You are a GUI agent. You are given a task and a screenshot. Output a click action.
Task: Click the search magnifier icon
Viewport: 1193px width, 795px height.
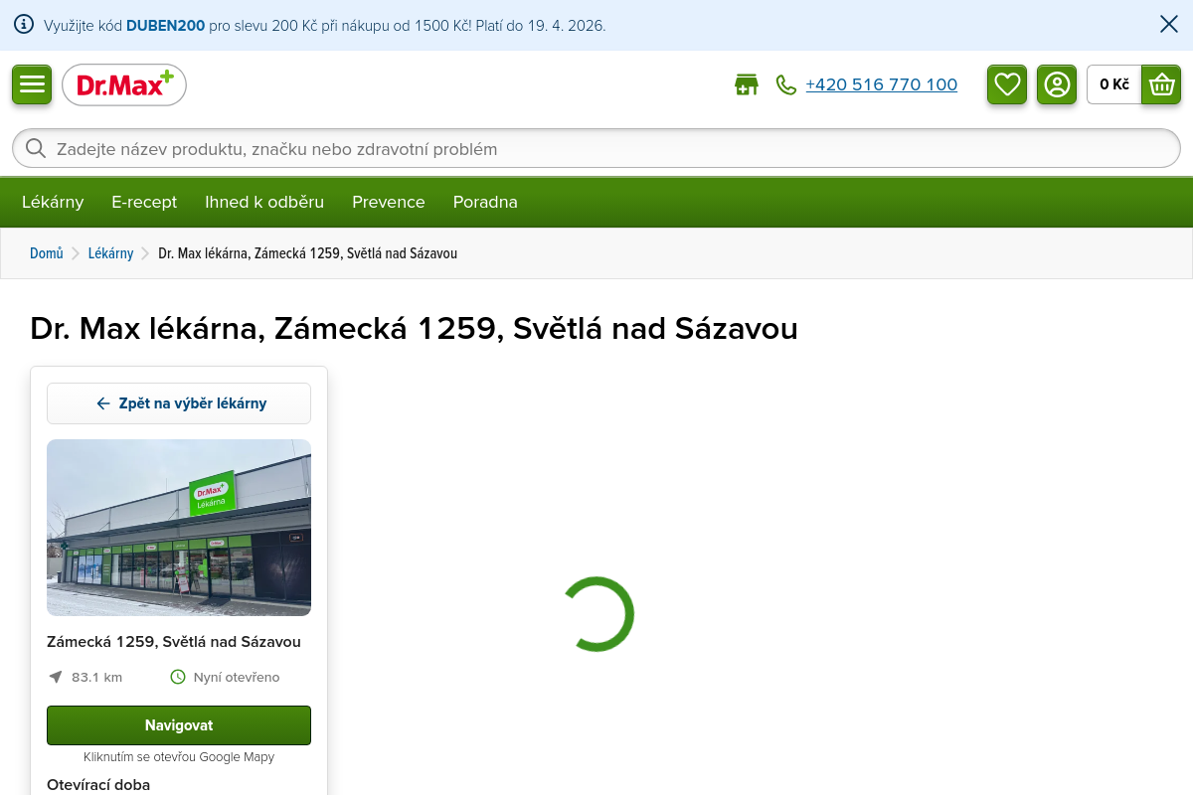pyautogui.click(x=36, y=149)
